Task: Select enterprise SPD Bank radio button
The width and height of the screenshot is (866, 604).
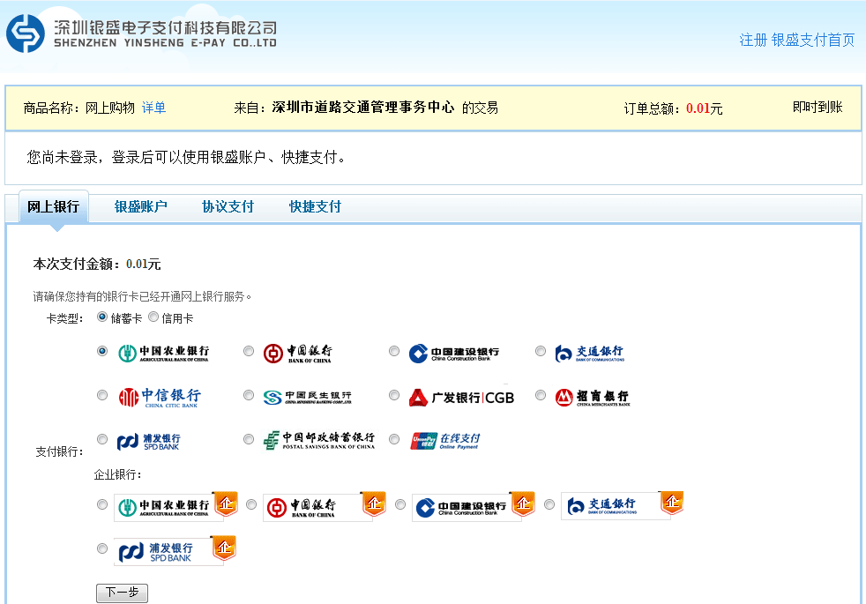Action: pos(102,548)
